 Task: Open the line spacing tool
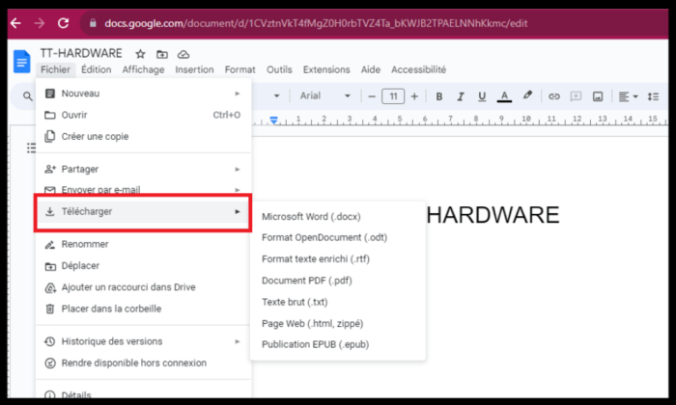[x=653, y=96]
